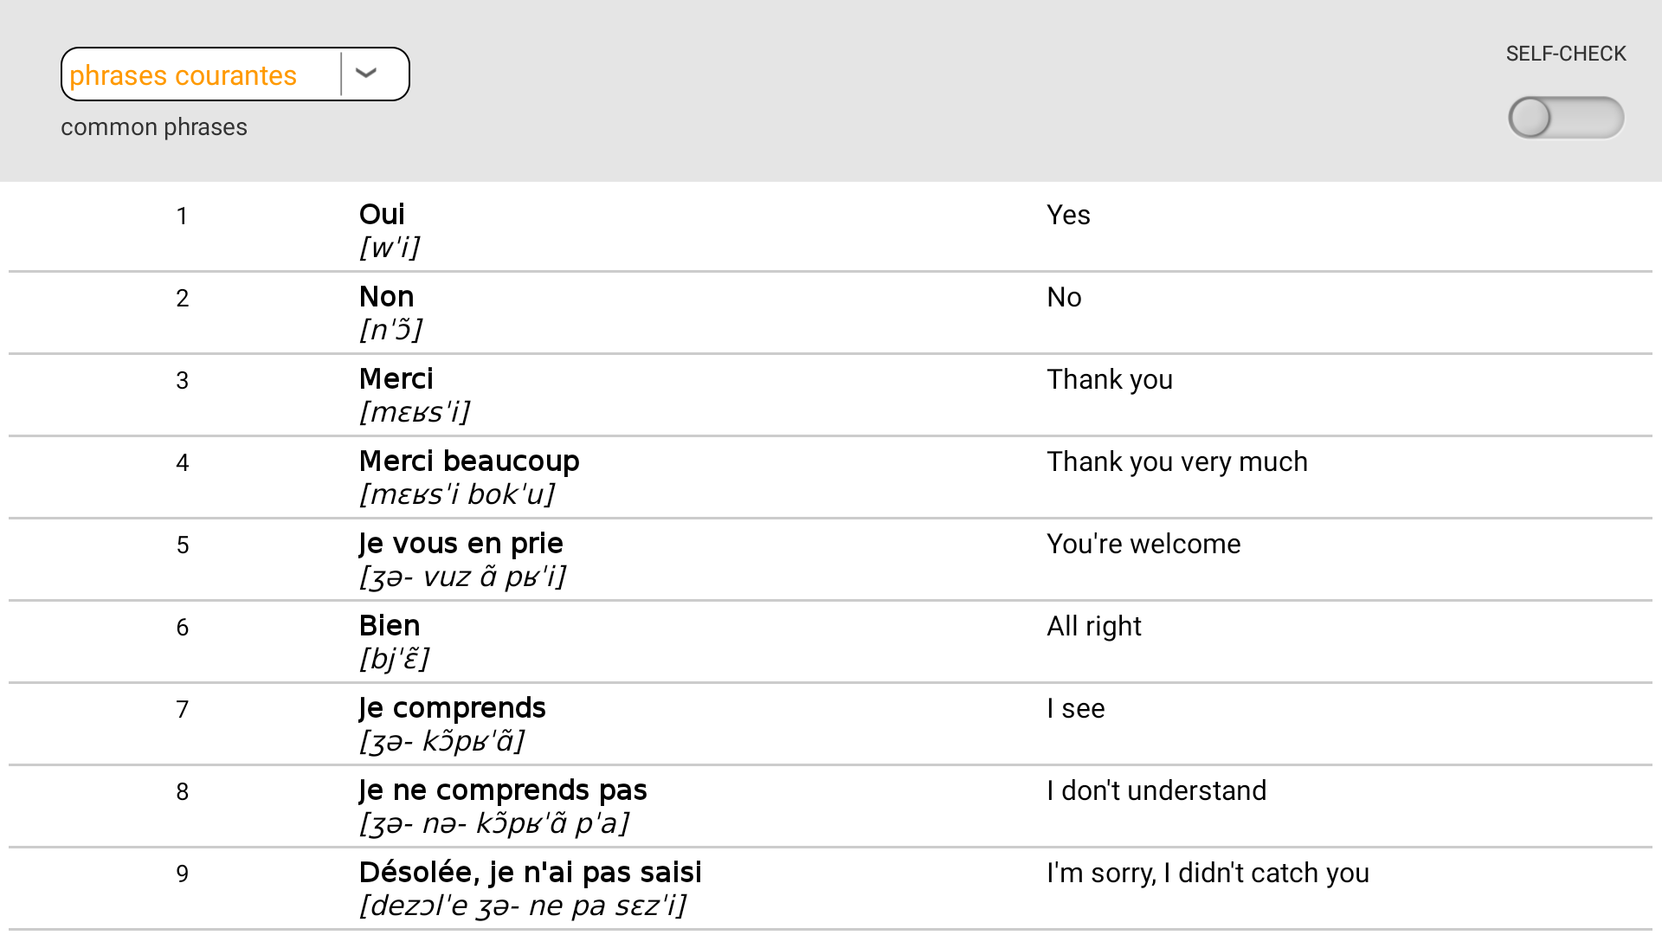The height and width of the screenshot is (935, 1662).
Task: Select the translation You're welcome
Action: pos(1143,545)
